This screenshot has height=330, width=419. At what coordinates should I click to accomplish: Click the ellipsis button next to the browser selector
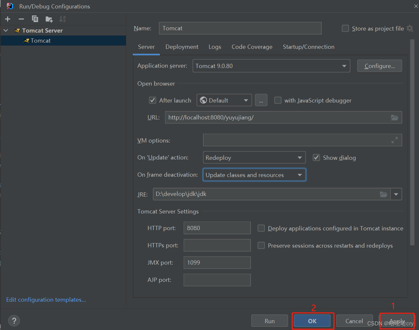pyautogui.click(x=261, y=100)
